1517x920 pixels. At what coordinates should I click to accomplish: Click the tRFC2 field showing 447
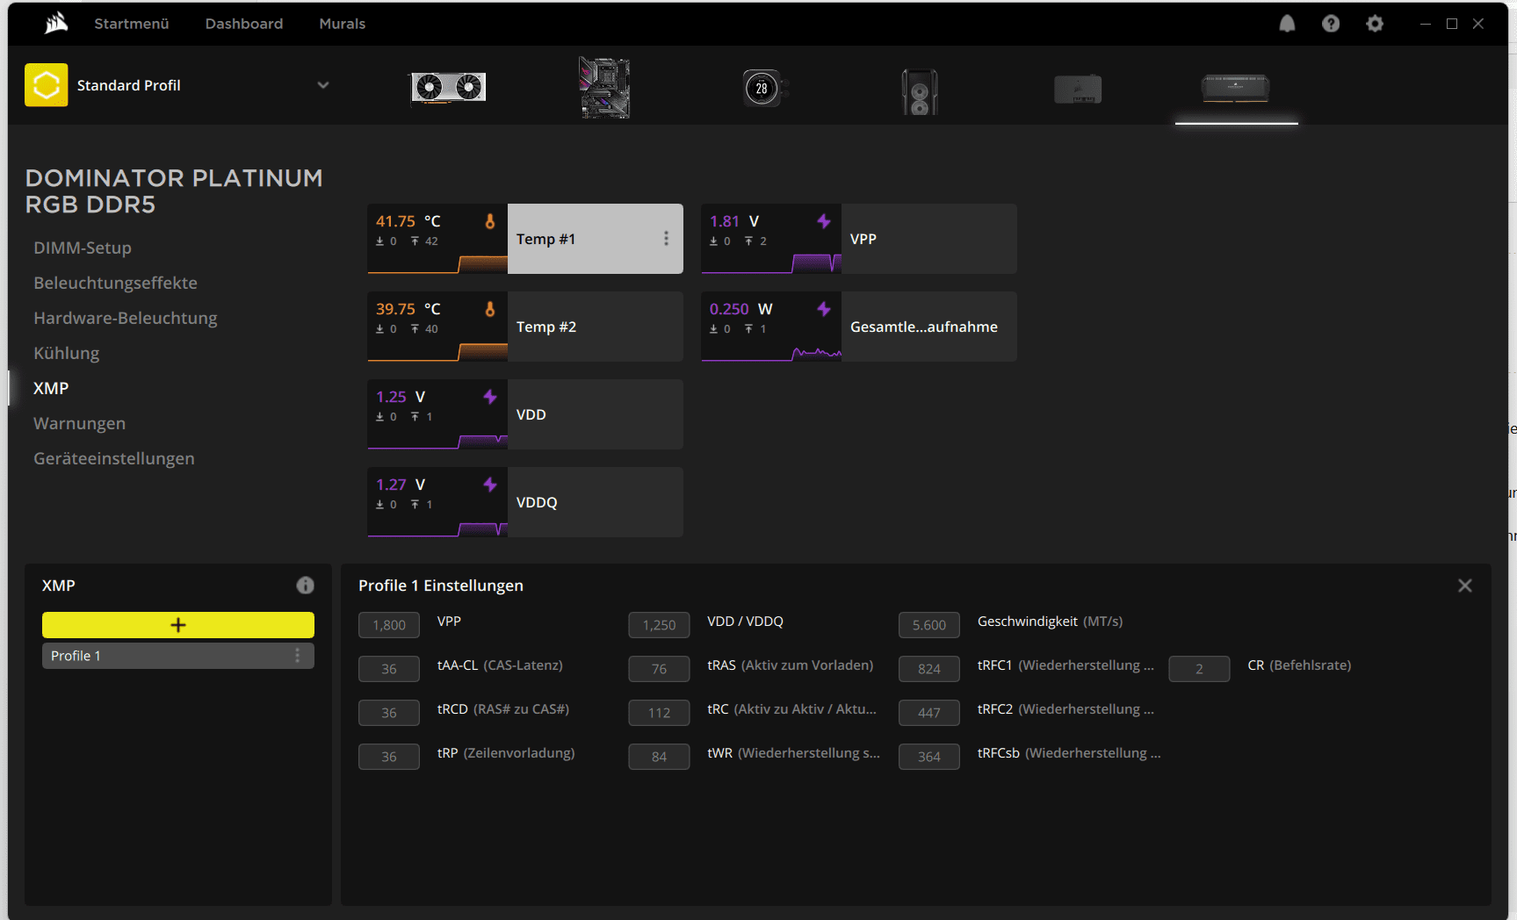coord(929,713)
